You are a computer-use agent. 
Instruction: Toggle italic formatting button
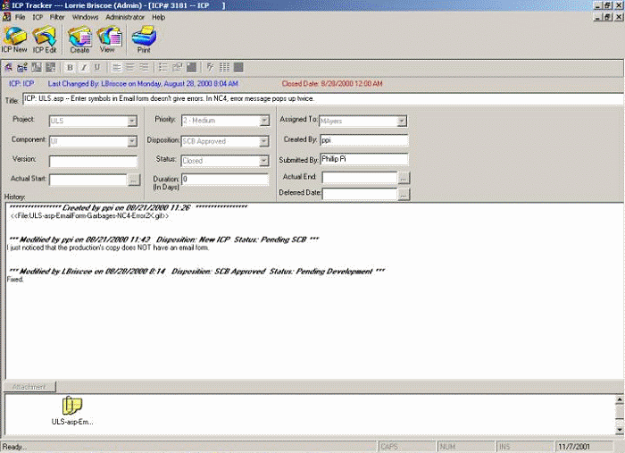[x=83, y=67]
